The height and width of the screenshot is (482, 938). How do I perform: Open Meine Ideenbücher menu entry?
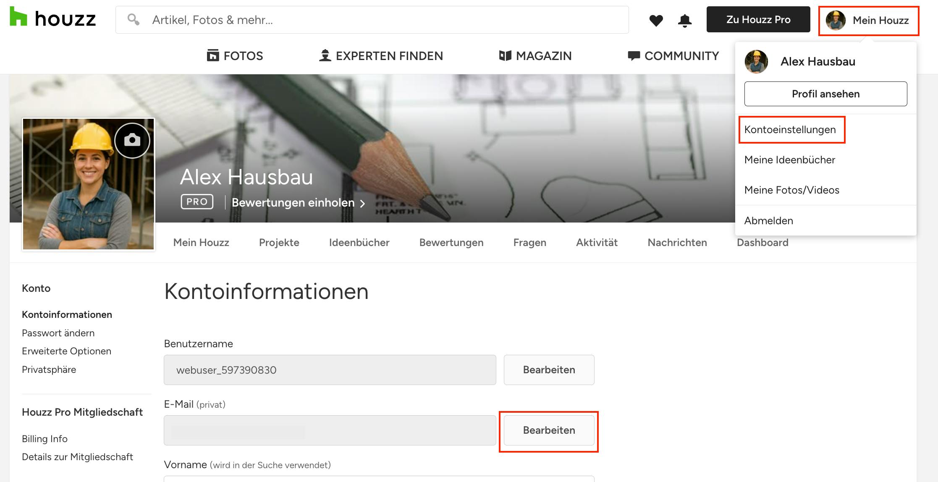pos(789,160)
